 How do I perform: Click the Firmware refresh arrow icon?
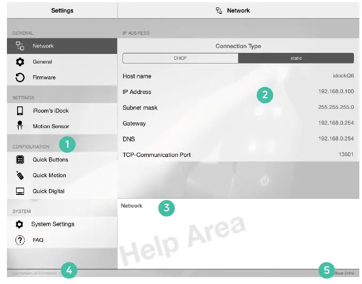(20, 77)
